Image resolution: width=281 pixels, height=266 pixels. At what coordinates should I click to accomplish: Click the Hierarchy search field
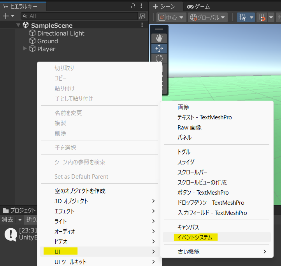click(79, 16)
